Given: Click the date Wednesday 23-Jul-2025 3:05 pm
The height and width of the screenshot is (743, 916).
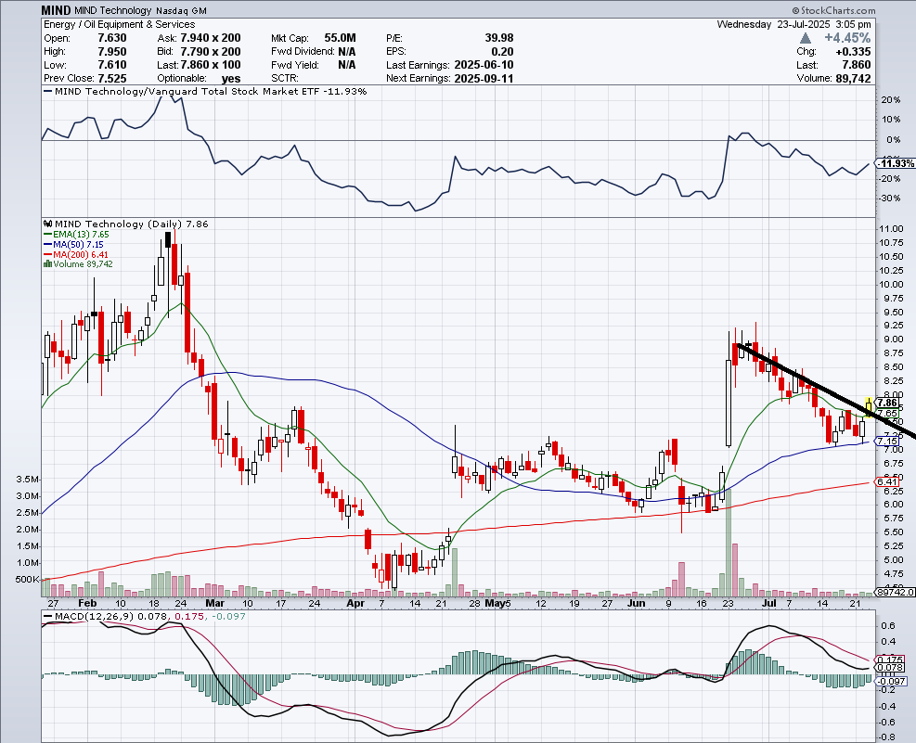Looking at the screenshot, I should (793, 24).
